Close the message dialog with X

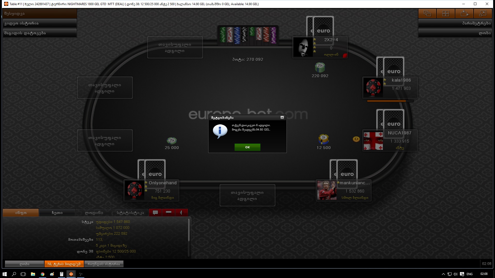(x=282, y=118)
